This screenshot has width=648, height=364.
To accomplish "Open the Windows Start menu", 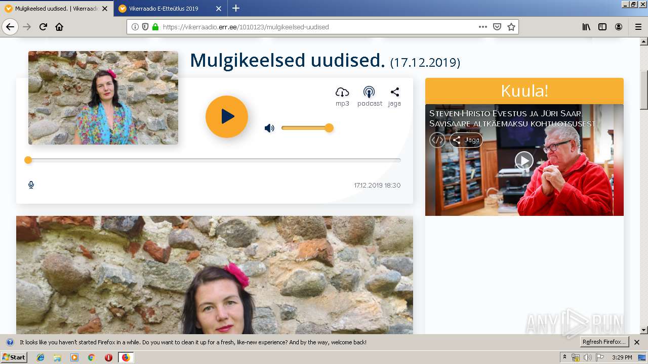I will (14, 357).
